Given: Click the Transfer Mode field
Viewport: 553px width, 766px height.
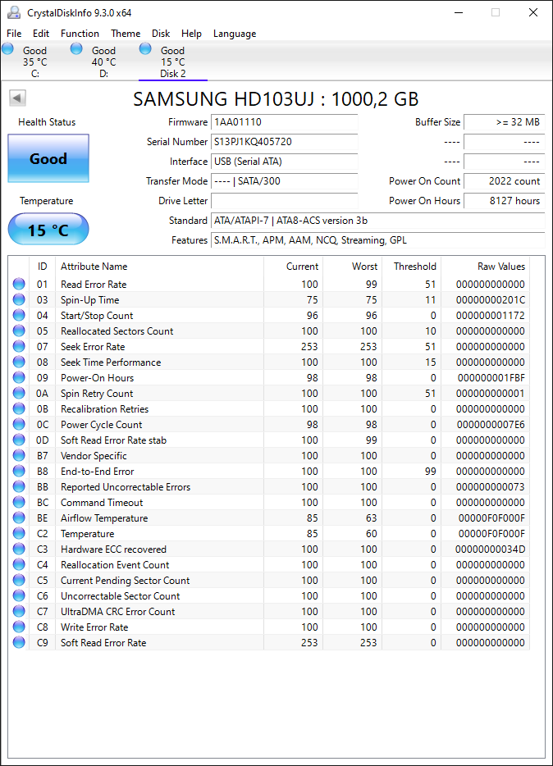Looking at the screenshot, I should (285, 180).
